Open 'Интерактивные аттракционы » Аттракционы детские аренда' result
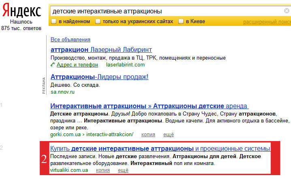The height and width of the screenshot is (180, 291). pos(150,106)
